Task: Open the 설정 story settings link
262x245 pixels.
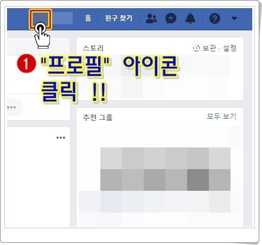Action: [x=229, y=48]
